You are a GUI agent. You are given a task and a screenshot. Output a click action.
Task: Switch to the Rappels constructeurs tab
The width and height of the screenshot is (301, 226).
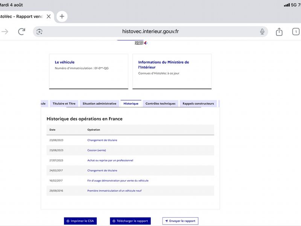click(198, 104)
